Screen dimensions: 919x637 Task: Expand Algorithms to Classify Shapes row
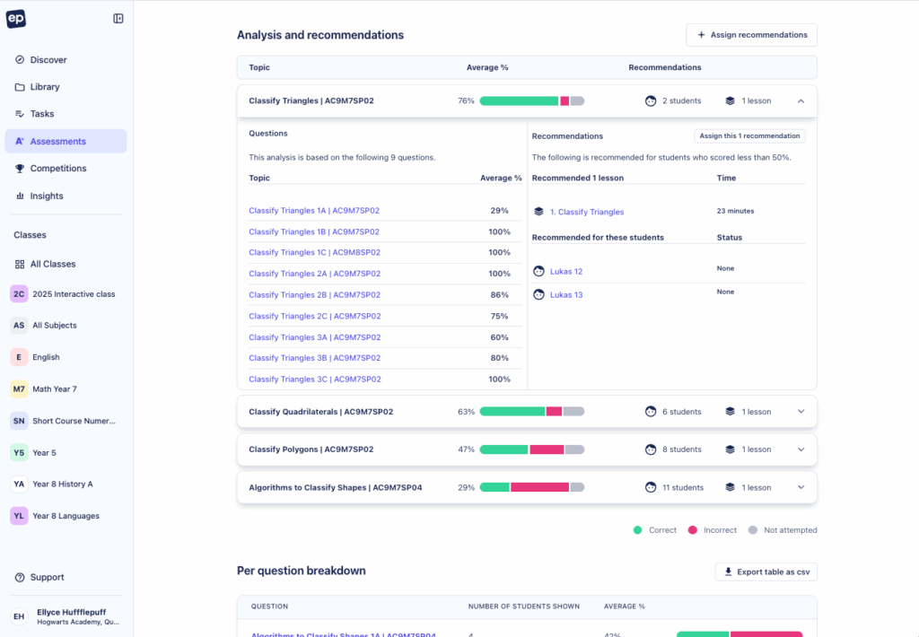coord(801,488)
